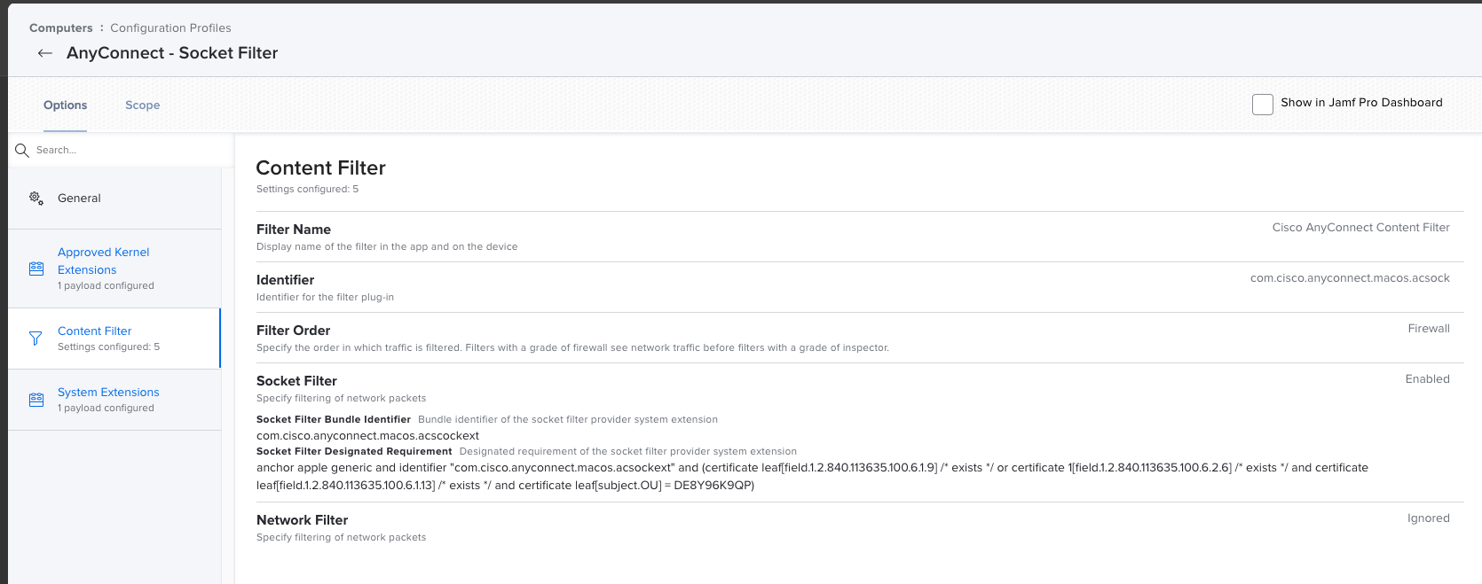Click the AnyConnect - Socket Filter title
This screenshot has height=584, width=1482.
click(172, 53)
